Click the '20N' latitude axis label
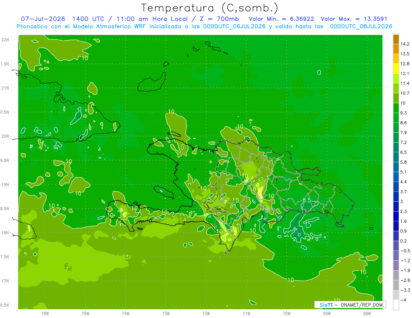 click(x=5, y=136)
